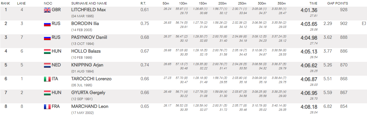Click the Russian flag beside BORODIN Ilia

tap(47, 24)
